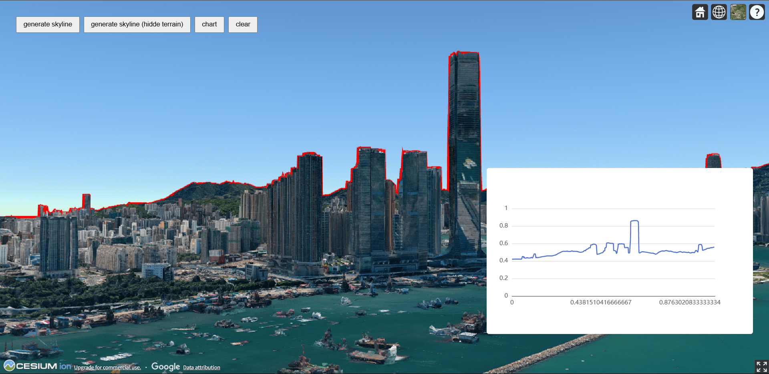
Task: Click the 0.8763020833333334 x-axis label
Action: (x=689, y=302)
